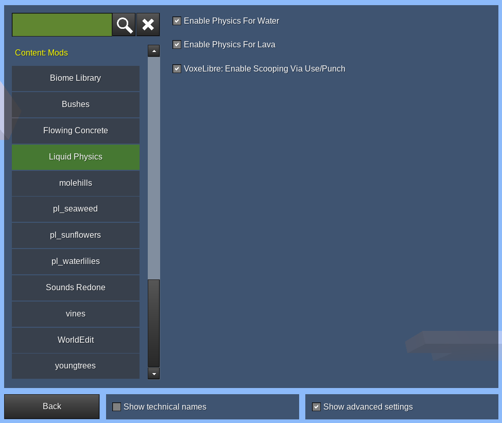Screen dimensions: 502x423
Task: Open Sounds Redone settings
Action: click(76, 288)
